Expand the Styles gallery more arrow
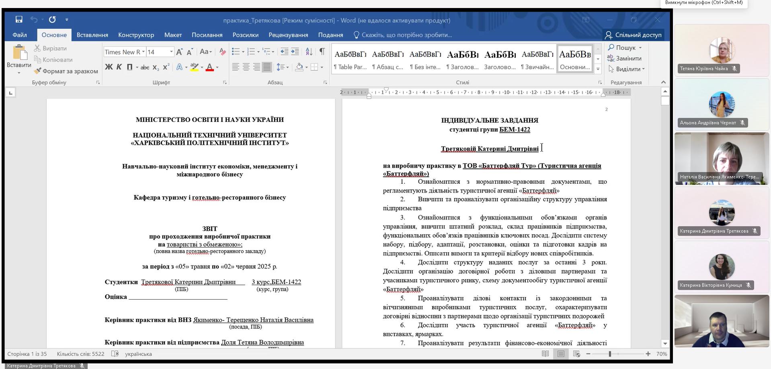The image size is (771, 369). (x=598, y=69)
